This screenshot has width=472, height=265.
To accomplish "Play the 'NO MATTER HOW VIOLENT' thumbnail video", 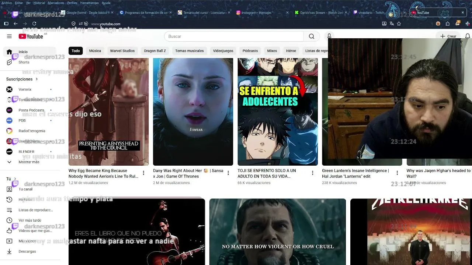I will pos(278,232).
